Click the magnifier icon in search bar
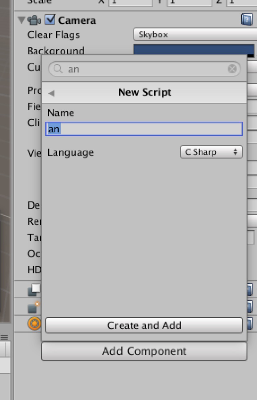 (58, 69)
